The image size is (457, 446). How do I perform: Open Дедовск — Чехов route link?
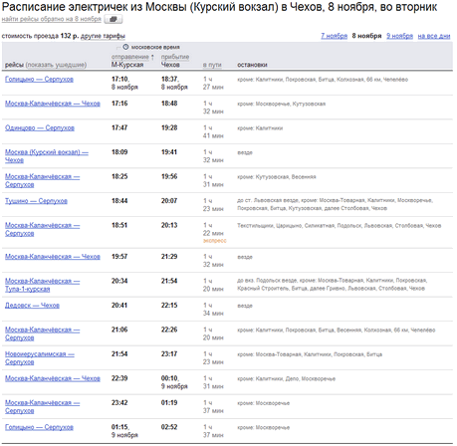click(32, 306)
